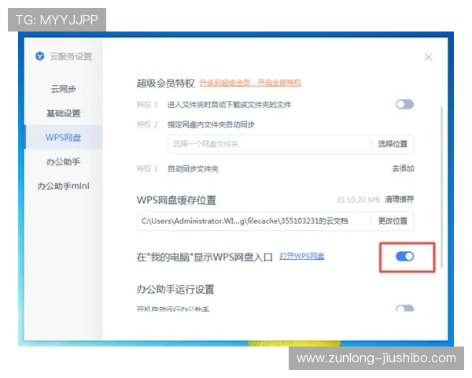Click the upgrade to super member link

[x=250, y=83]
